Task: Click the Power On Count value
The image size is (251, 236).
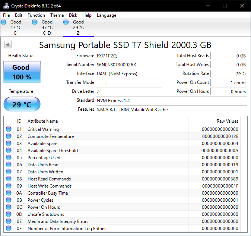Action: pyautogui.click(x=229, y=83)
